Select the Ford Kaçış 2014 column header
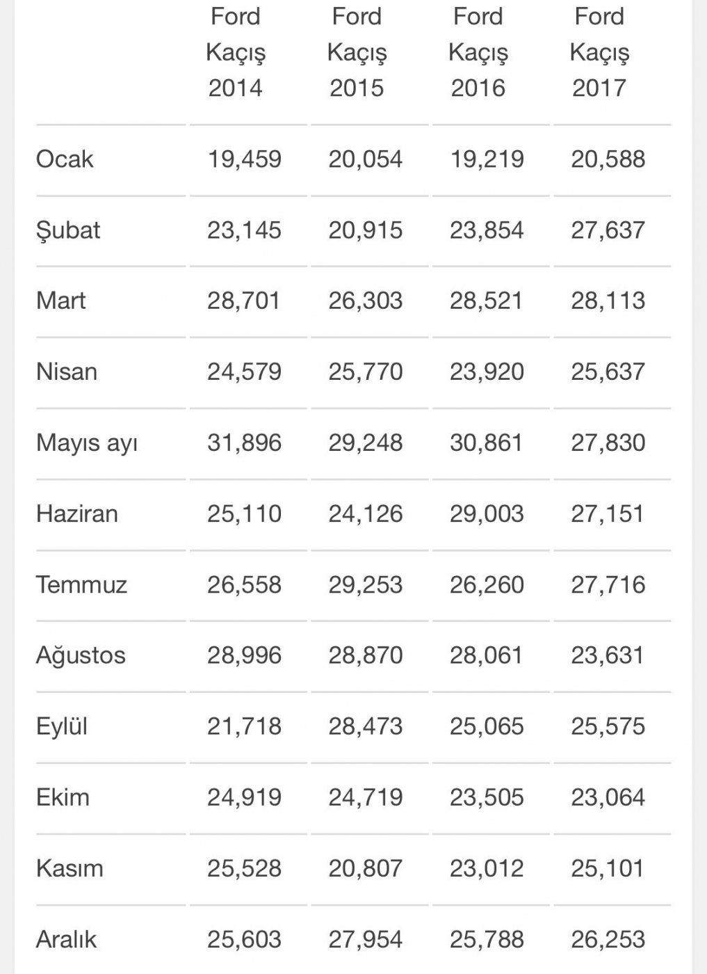 click(x=236, y=52)
